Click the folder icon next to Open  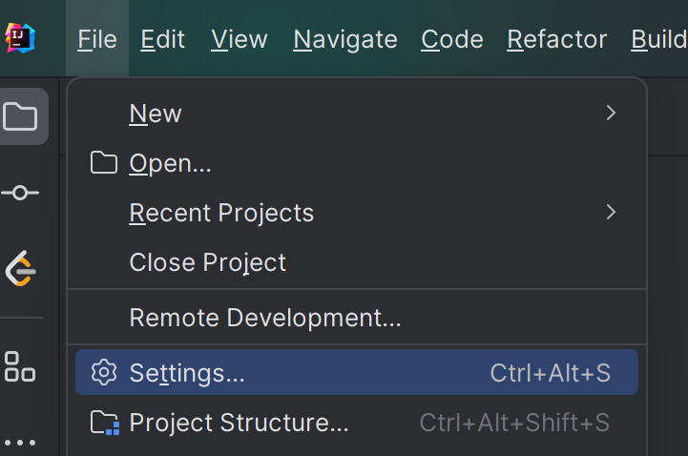104,163
